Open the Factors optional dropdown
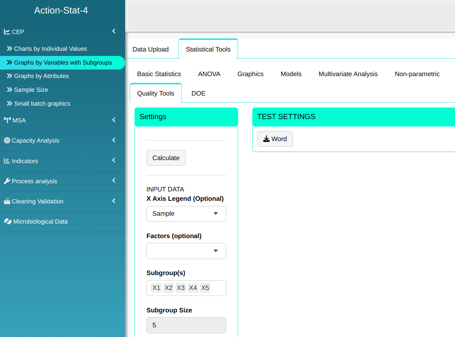This screenshot has height=337, width=455. point(186,251)
